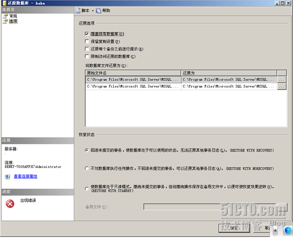Click the 原始文件名 column header
The image size is (293, 238).
tap(133, 73)
